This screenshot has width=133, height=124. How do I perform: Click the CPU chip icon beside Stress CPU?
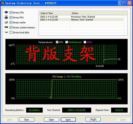pos(6,12)
